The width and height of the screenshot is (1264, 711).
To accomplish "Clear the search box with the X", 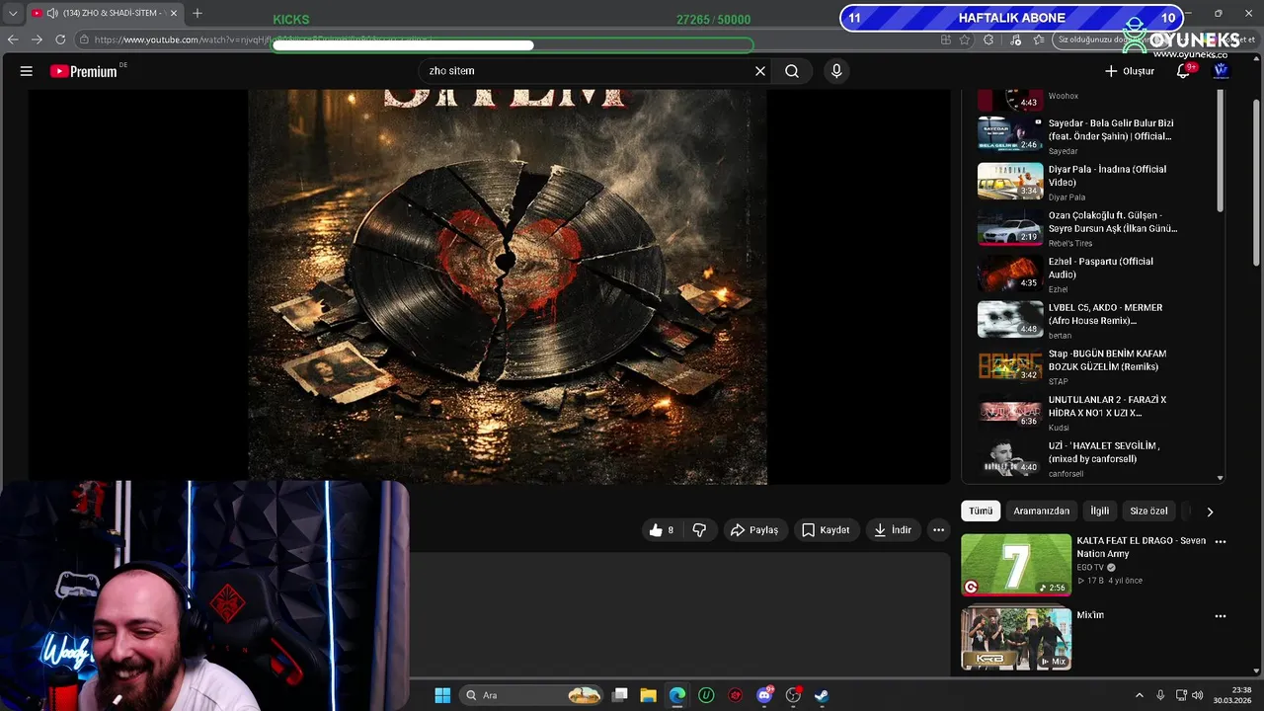I will [760, 71].
